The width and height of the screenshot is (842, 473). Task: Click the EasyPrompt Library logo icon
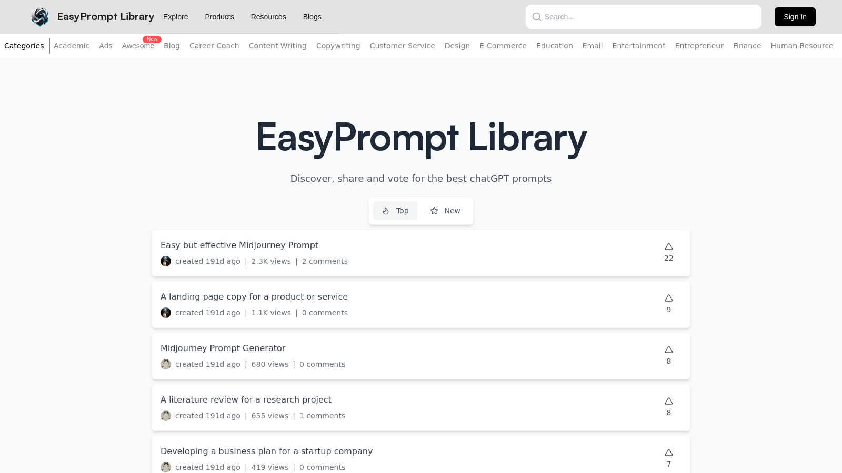pyautogui.click(x=40, y=17)
